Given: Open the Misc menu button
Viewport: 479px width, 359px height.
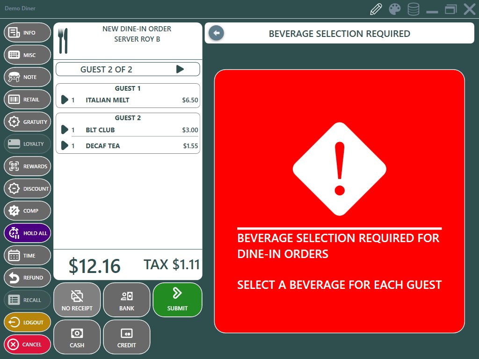Looking at the screenshot, I should tap(27, 55).
